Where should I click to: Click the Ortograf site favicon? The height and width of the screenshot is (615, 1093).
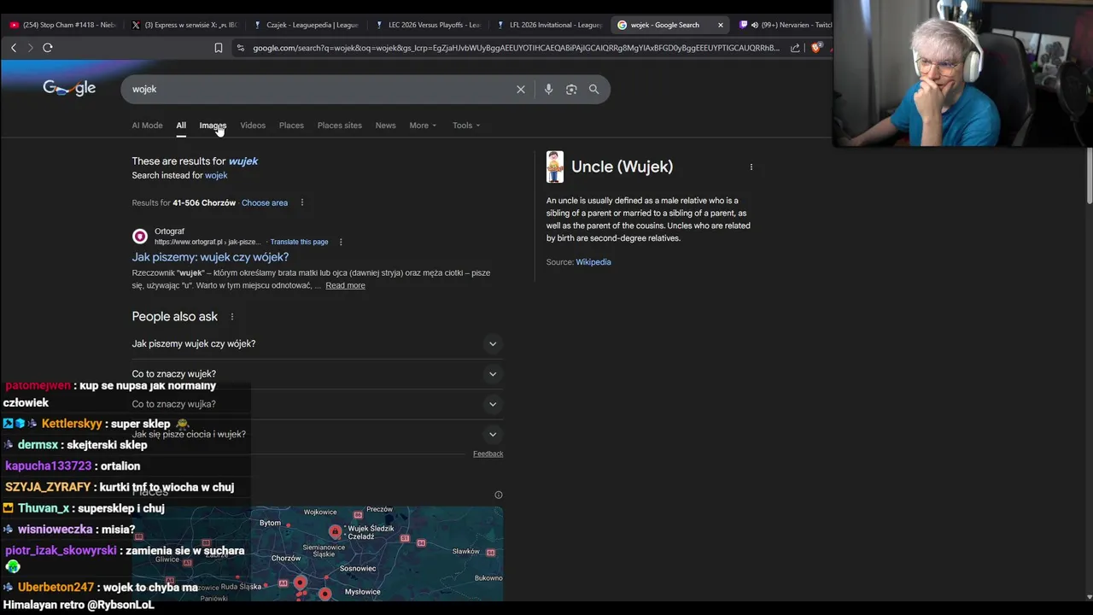(140, 237)
